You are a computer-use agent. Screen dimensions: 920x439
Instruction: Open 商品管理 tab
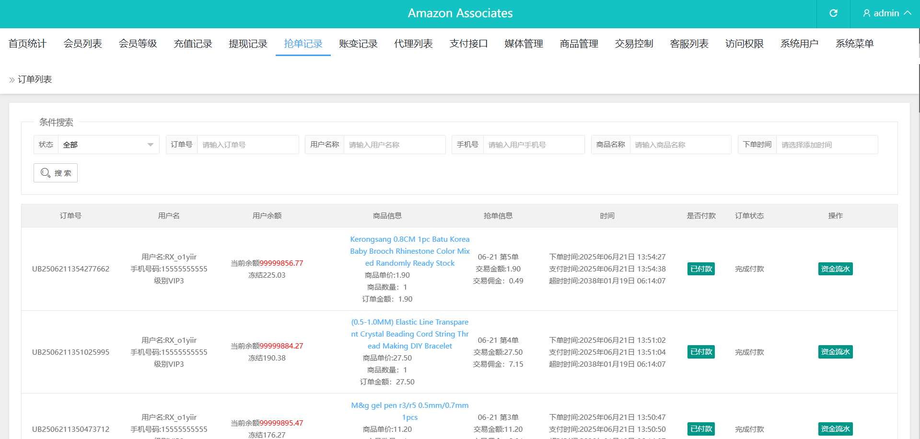pos(579,44)
